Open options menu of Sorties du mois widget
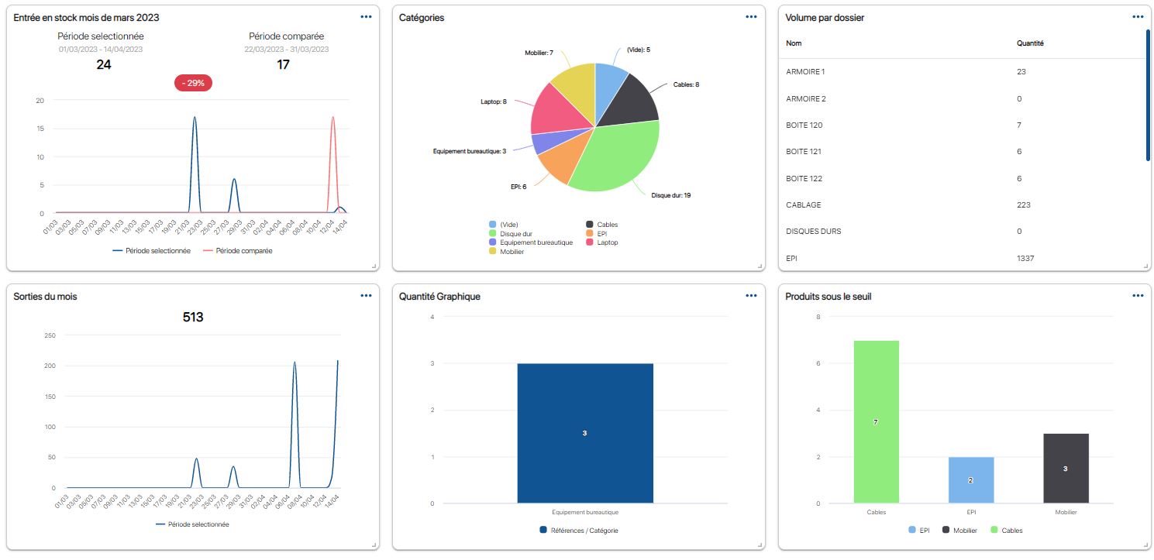The image size is (1154, 560). click(366, 295)
